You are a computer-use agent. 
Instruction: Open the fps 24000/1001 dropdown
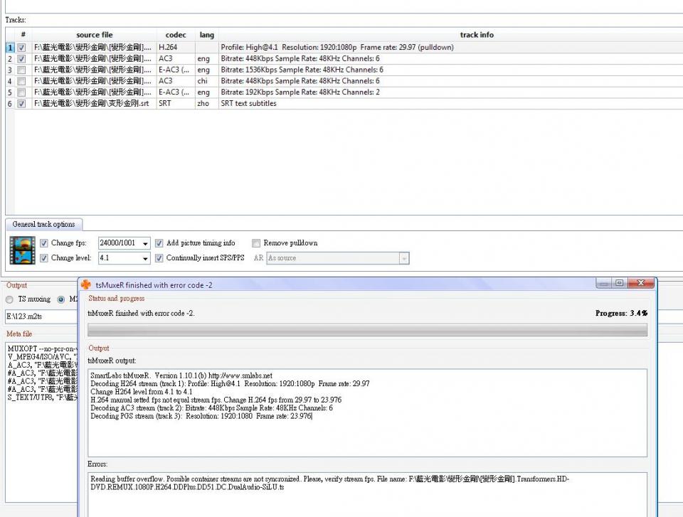coord(145,243)
